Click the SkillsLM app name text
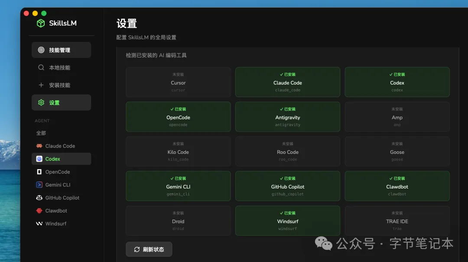The image size is (468, 262). click(63, 23)
